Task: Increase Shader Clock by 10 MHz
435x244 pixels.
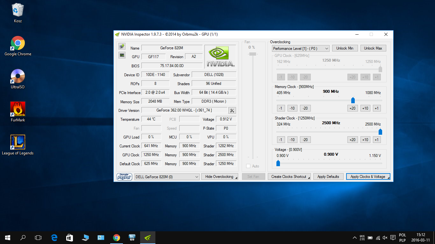Action: (x=365, y=140)
